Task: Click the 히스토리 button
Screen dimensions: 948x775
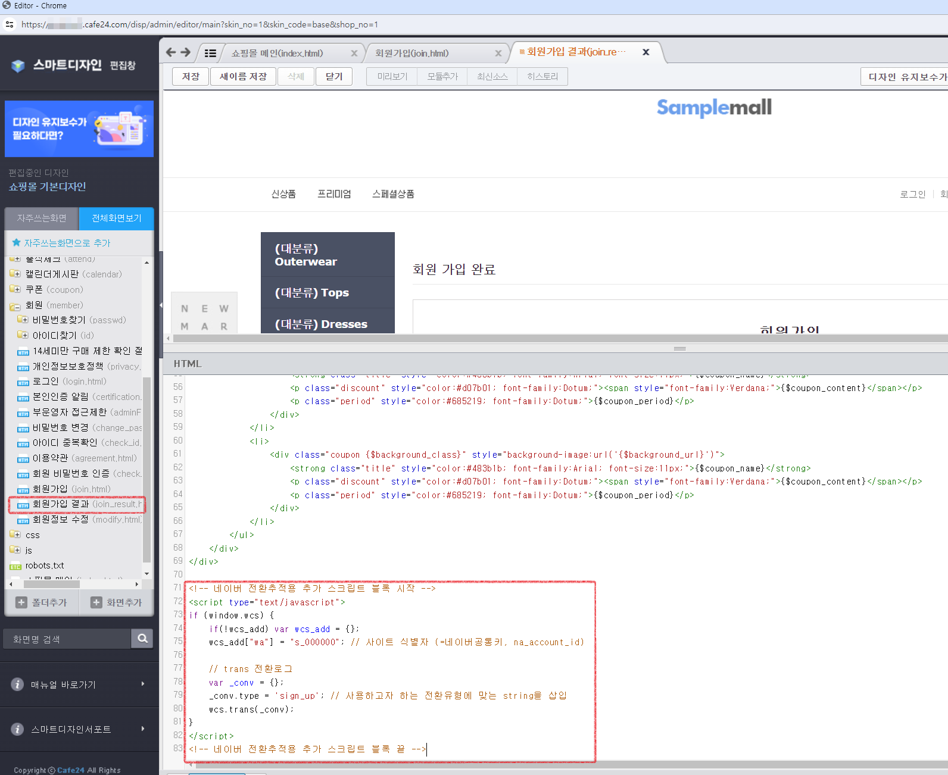Action: coord(542,76)
